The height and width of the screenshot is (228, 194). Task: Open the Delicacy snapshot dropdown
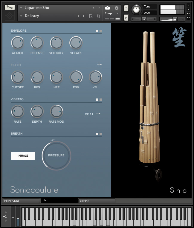21,16
